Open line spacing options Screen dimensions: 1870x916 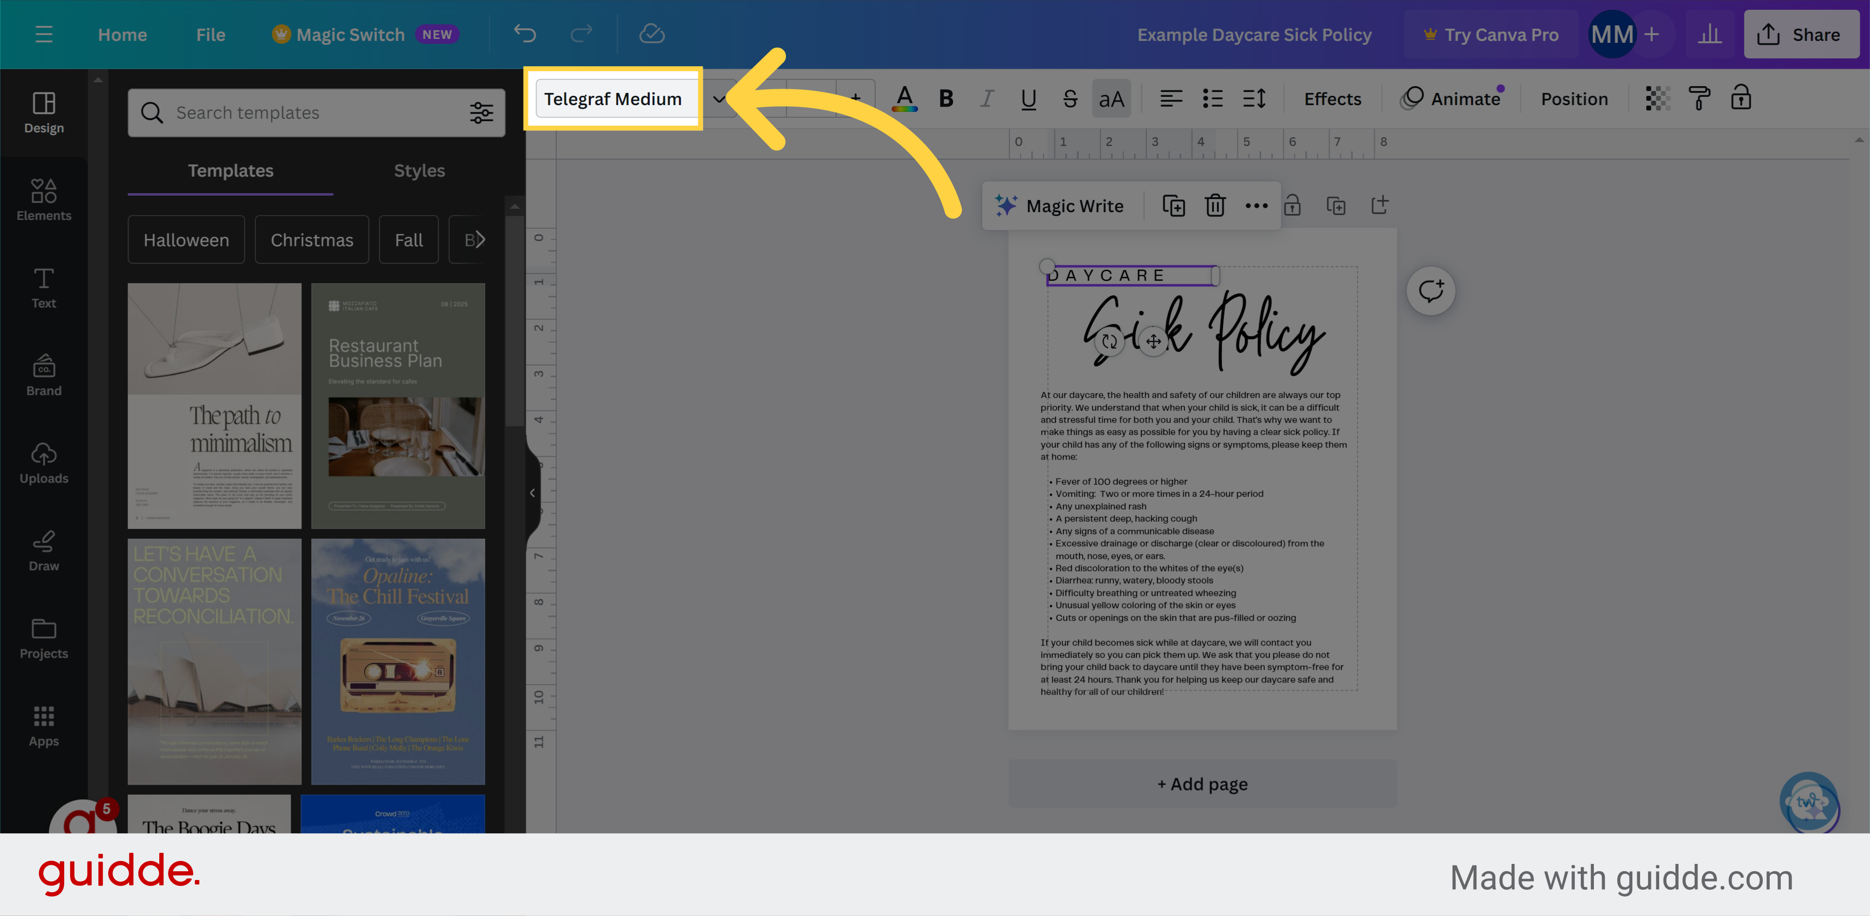[1253, 99]
